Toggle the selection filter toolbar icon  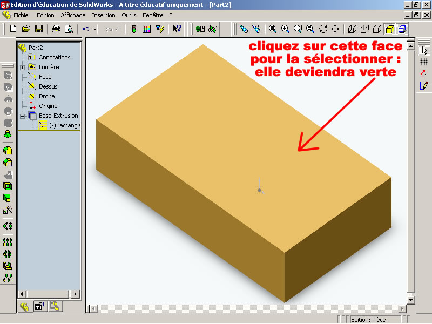159,29
